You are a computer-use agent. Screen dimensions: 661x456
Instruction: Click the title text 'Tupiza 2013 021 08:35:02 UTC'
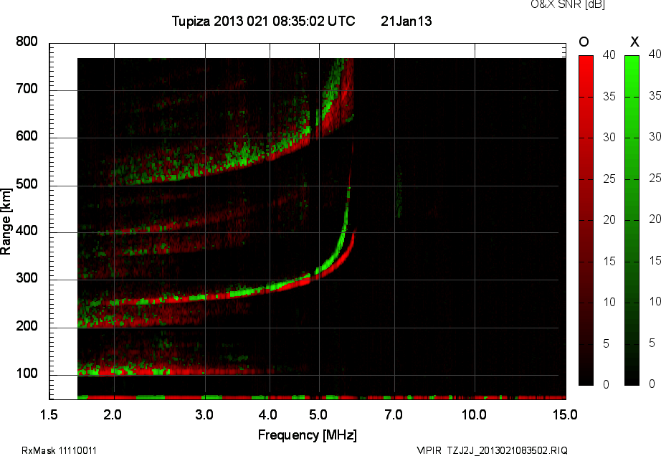coord(264,21)
